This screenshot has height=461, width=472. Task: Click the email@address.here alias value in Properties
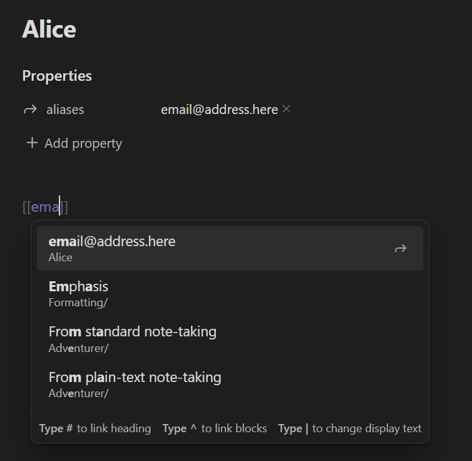point(219,110)
